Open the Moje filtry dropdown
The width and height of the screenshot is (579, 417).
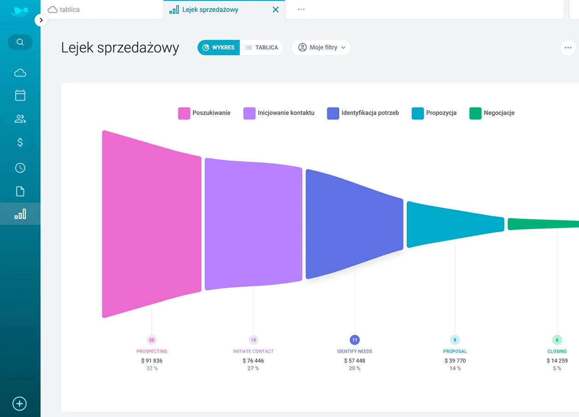pyautogui.click(x=321, y=48)
